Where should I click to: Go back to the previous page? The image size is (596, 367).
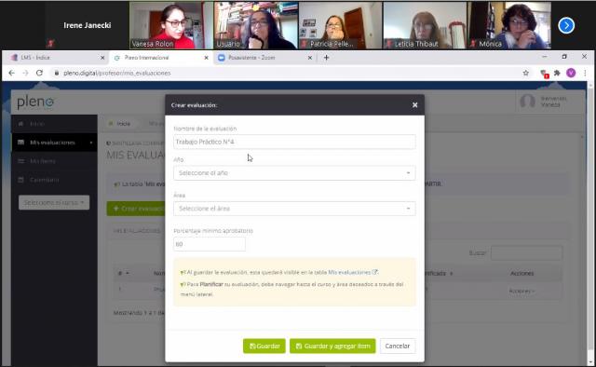click(x=12, y=73)
